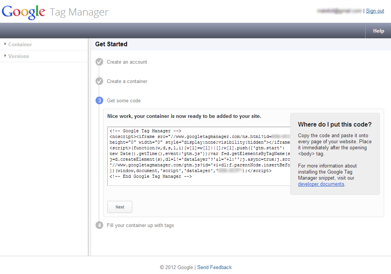Expand the Container section in the sidebar
Viewport: 391px width, 274px height.
pos(19,44)
